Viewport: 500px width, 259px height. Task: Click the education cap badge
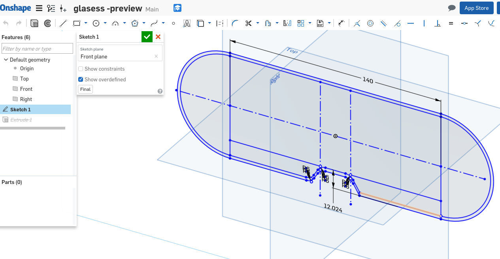177,8
